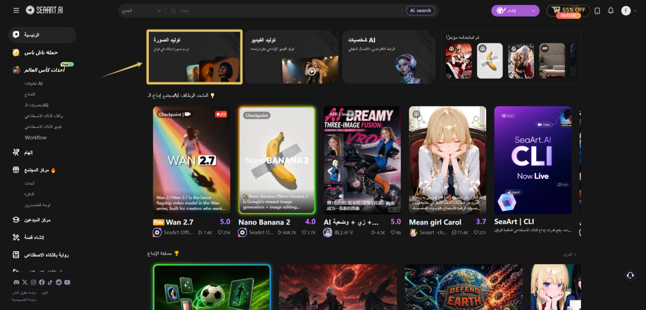Open the recently used Nano Banana 2 thumbnail

490,61
